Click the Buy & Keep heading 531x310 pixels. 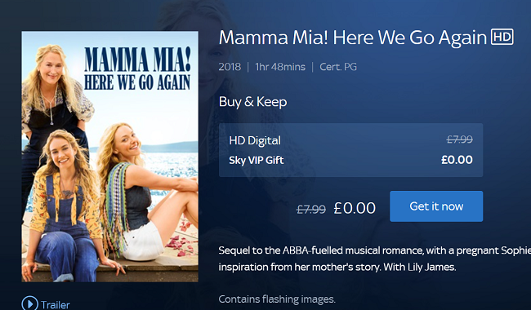coord(253,102)
